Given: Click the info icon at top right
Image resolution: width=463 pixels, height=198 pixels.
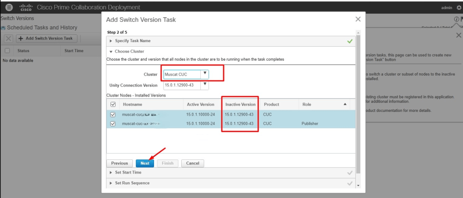Looking at the screenshot, I should (x=456, y=19).
